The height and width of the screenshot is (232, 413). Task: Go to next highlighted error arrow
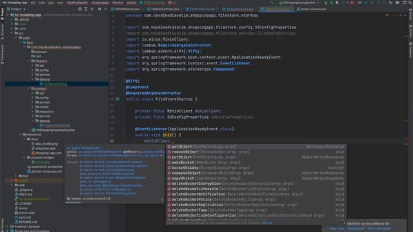click(405, 15)
